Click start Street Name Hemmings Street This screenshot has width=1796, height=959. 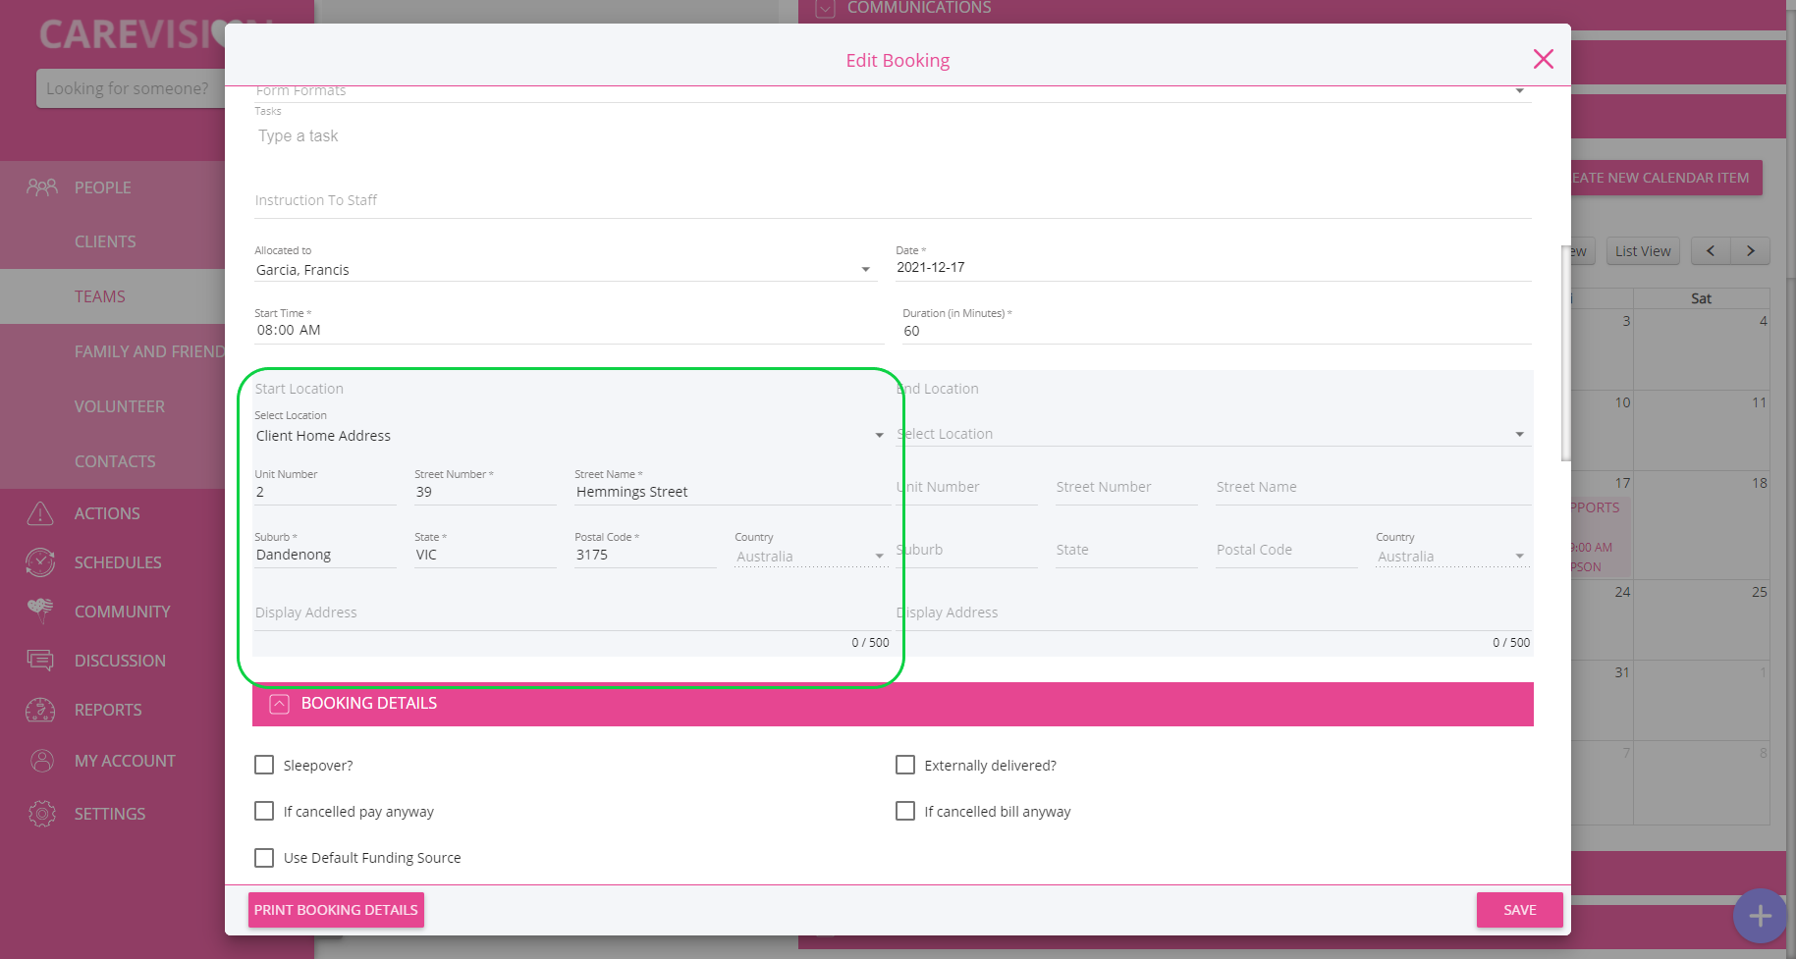(x=733, y=492)
